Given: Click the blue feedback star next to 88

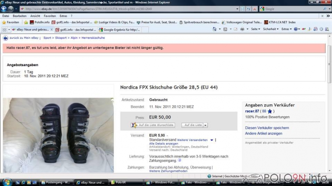Looking at the screenshot, I should 270,111.
